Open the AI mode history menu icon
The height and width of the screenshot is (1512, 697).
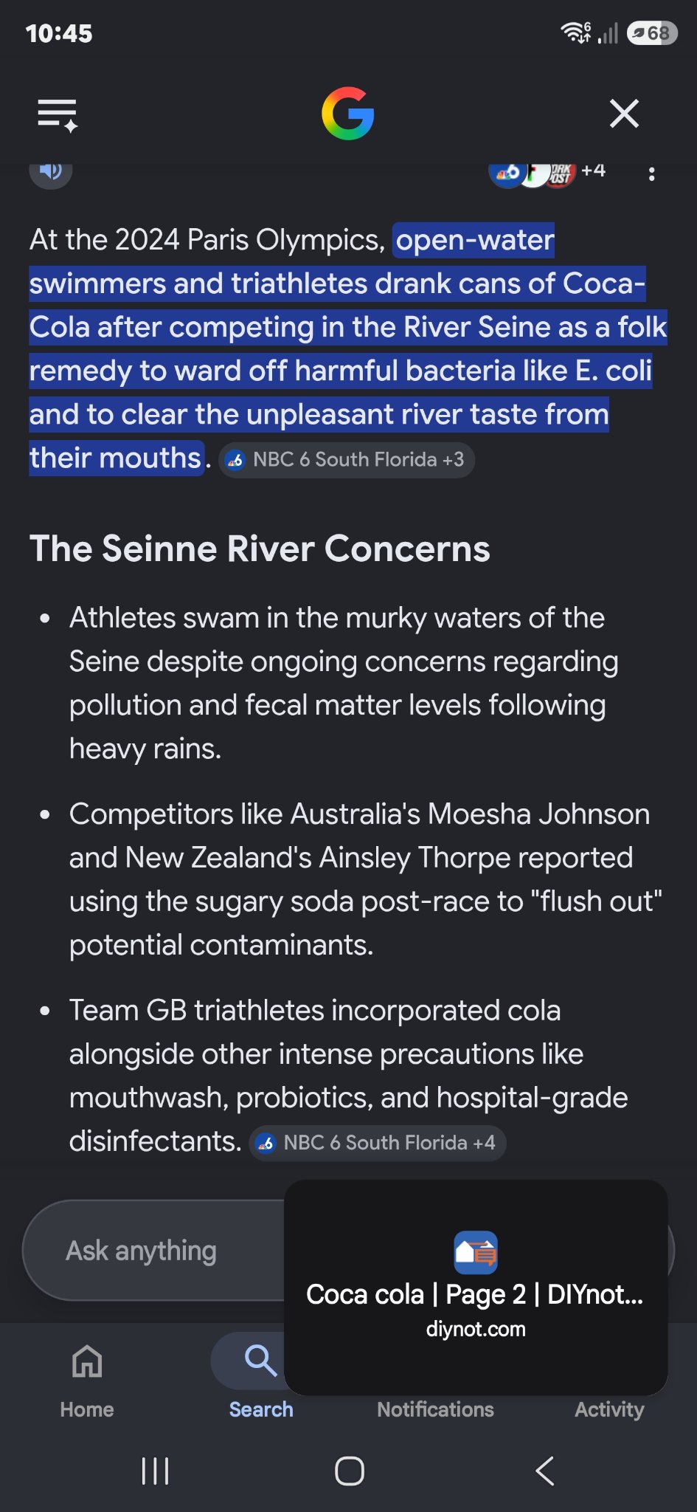click(x=58, y=115)
